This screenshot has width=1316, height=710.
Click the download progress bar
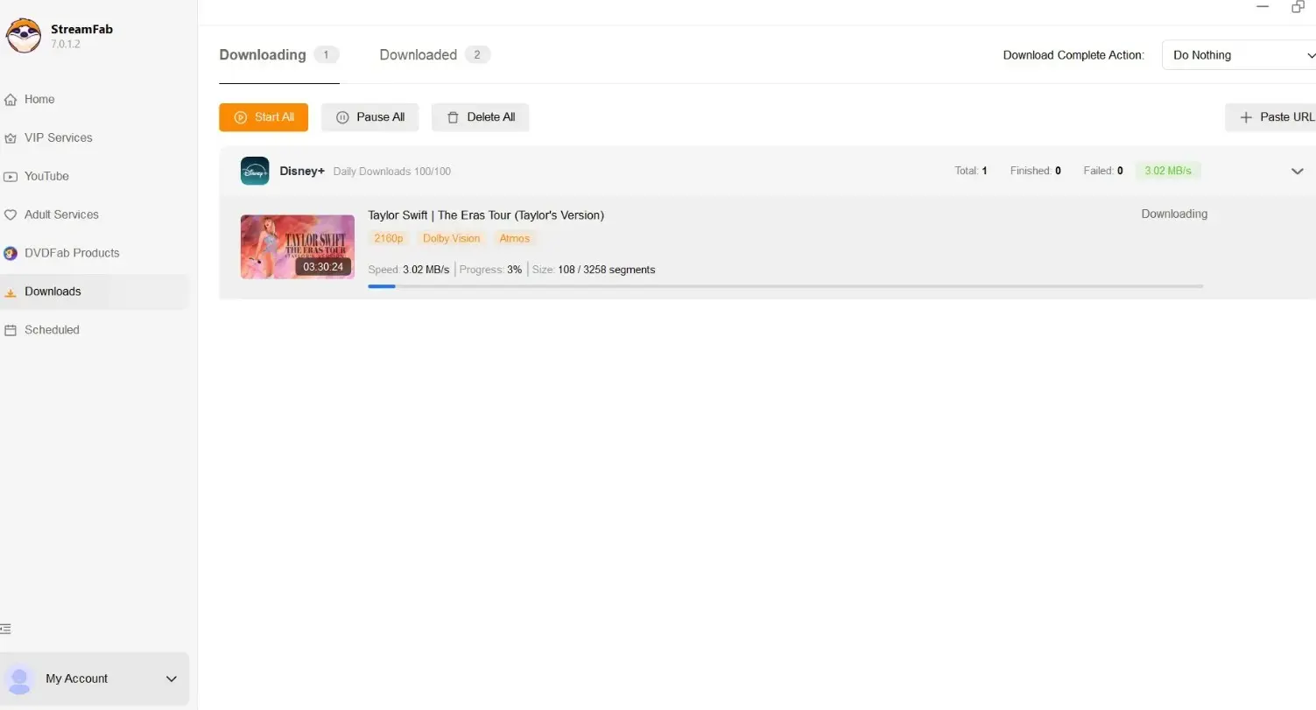pyautogui.click(x=785, y=286)
